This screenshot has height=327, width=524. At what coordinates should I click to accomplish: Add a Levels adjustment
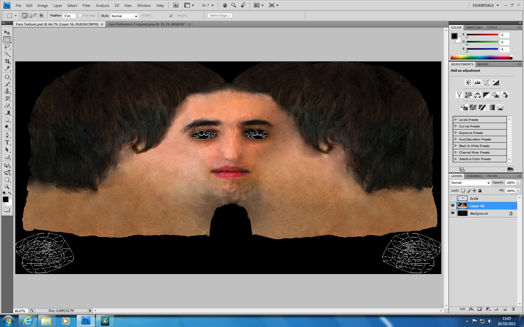[x=477, y=82]
